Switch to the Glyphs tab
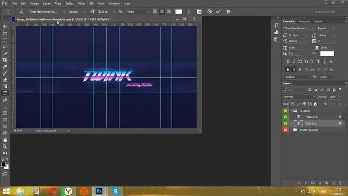This screenshot has width=348, height=196. click(x=318, y=21)
